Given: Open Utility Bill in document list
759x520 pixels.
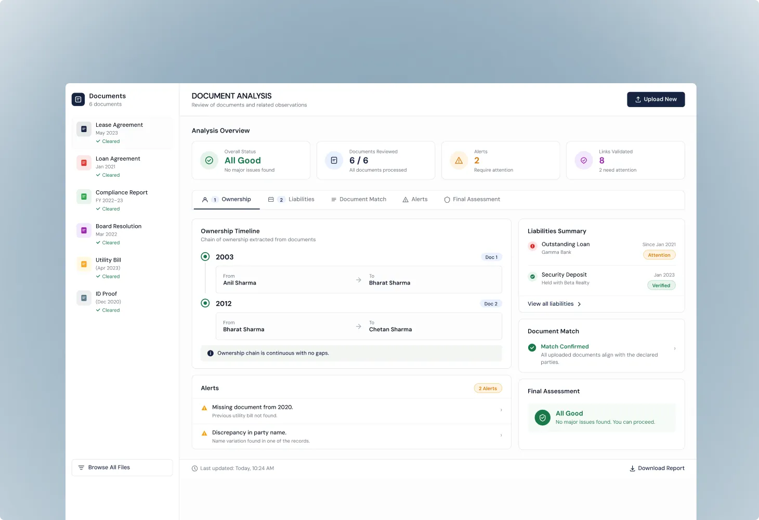Looking at the screenshot, I should tap(122, 268).
